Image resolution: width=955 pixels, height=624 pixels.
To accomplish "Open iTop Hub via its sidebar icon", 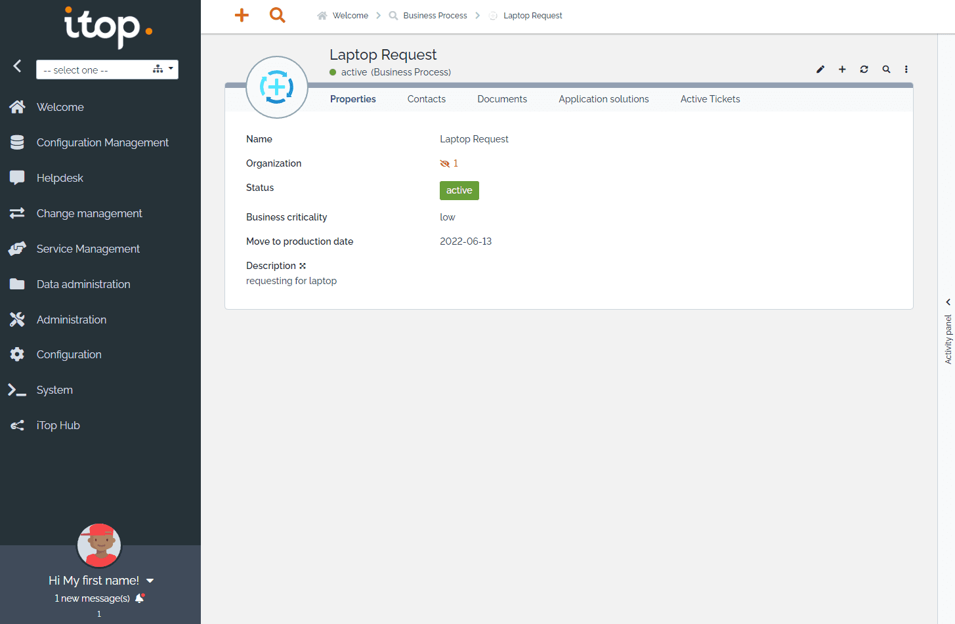I will point(17,425).
